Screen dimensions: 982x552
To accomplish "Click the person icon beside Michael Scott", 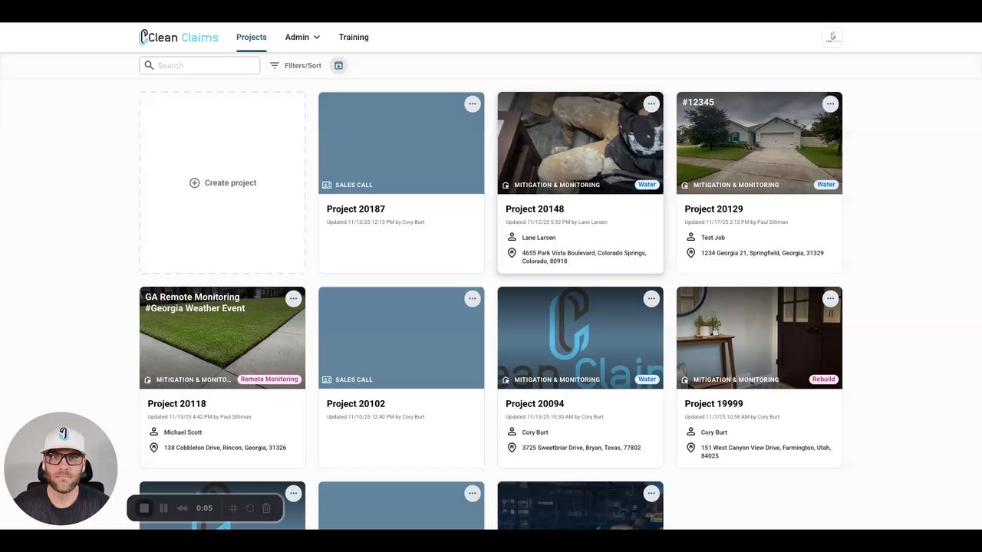I will click(x=153, y=432).
